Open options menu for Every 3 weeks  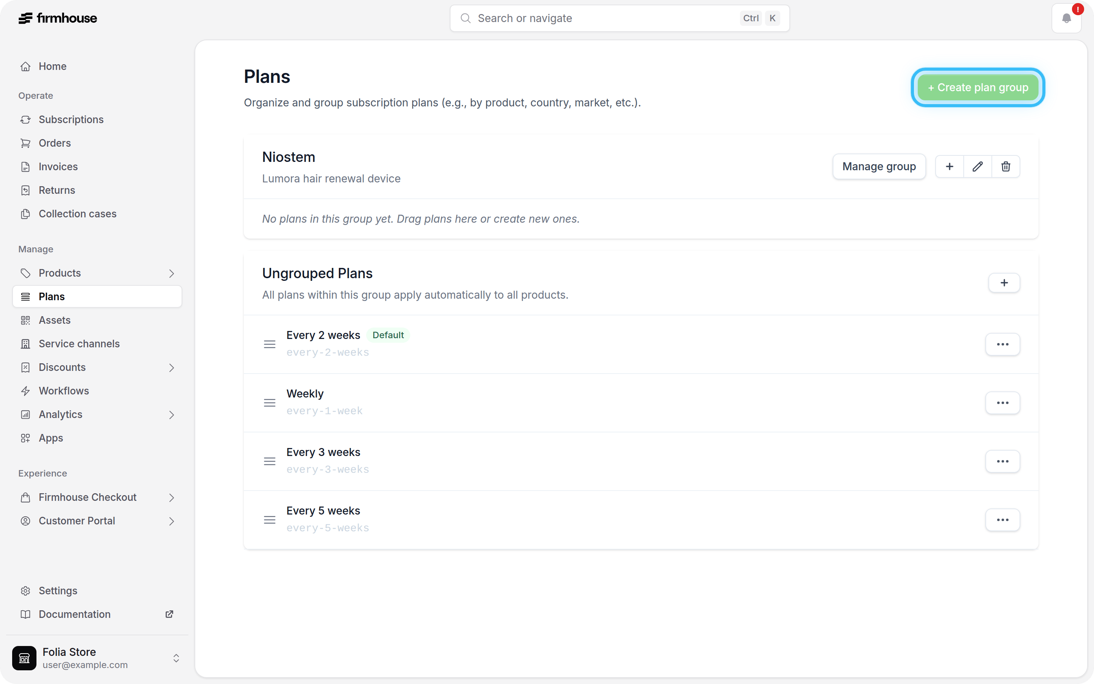click(1003, 461)
